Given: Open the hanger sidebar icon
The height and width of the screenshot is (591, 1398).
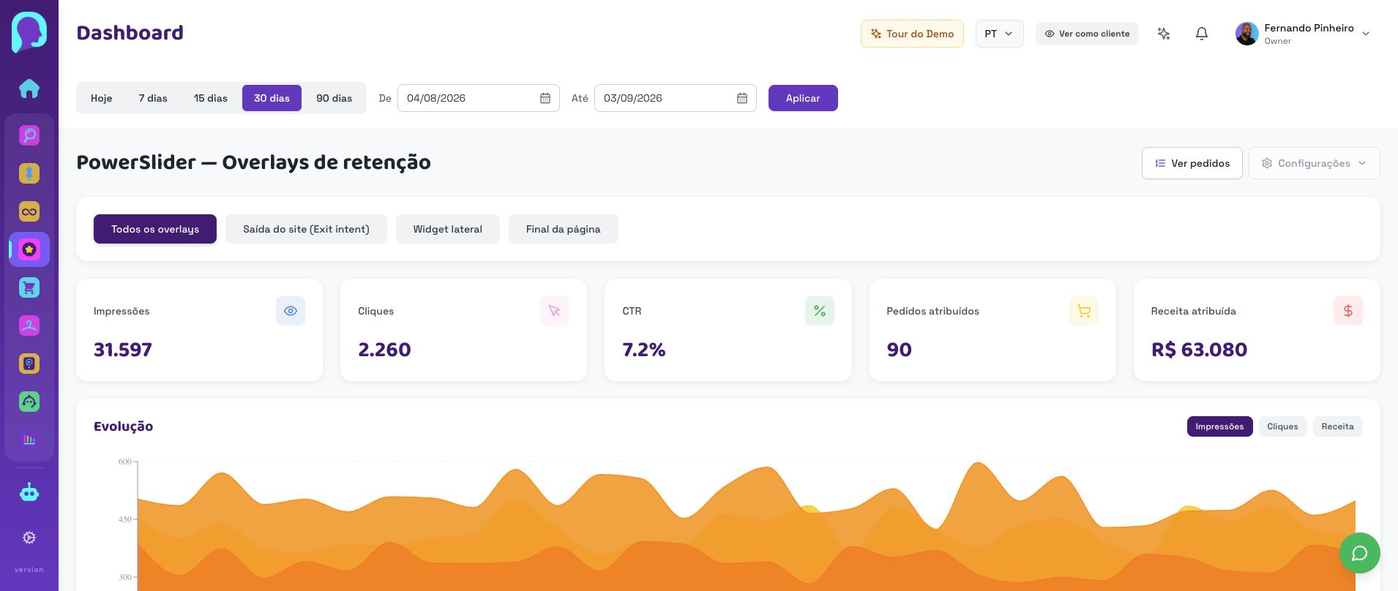Looking at the screenshot, I should pos(29,325).
